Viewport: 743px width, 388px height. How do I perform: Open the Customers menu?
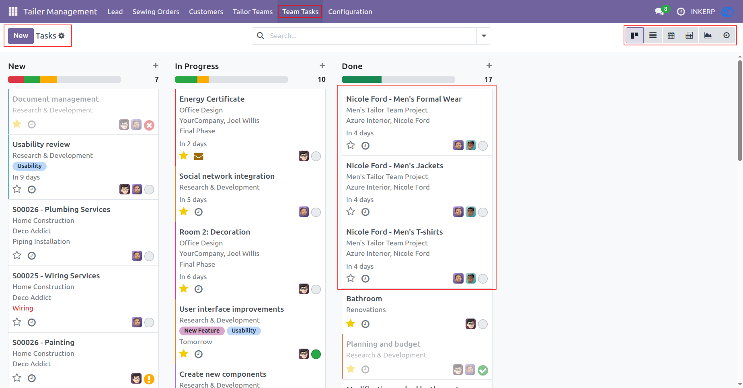click(x=206, y=12)
